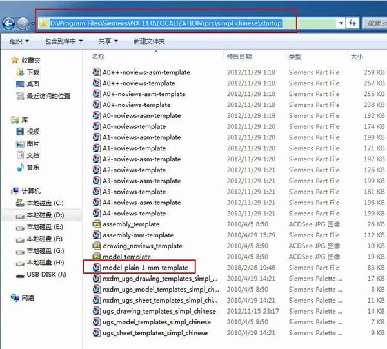
Task: Click the 83 KB size cell
Action: [x=376, y=268]
